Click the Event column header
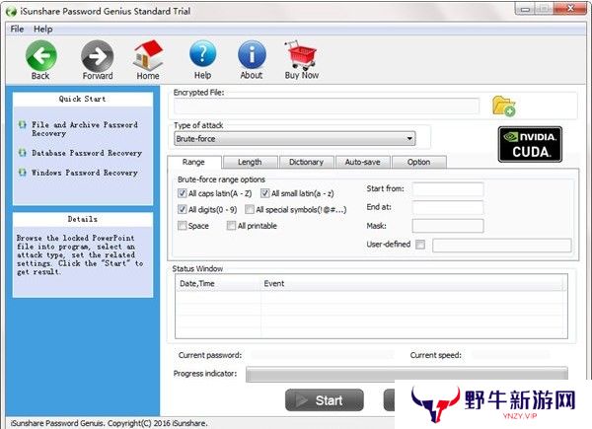Screen dimensions: 592x429 coord(413,284)
